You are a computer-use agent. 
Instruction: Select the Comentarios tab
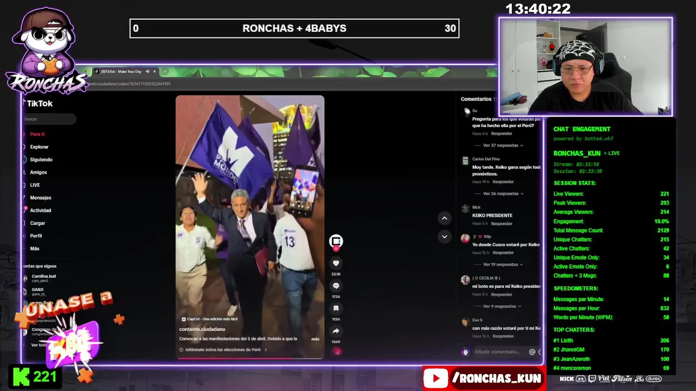(x=476, y=99)
